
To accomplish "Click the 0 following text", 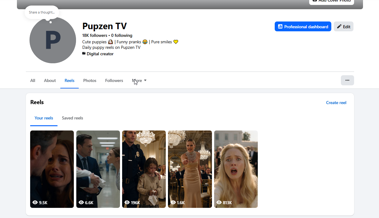I will tap(122, 35).
